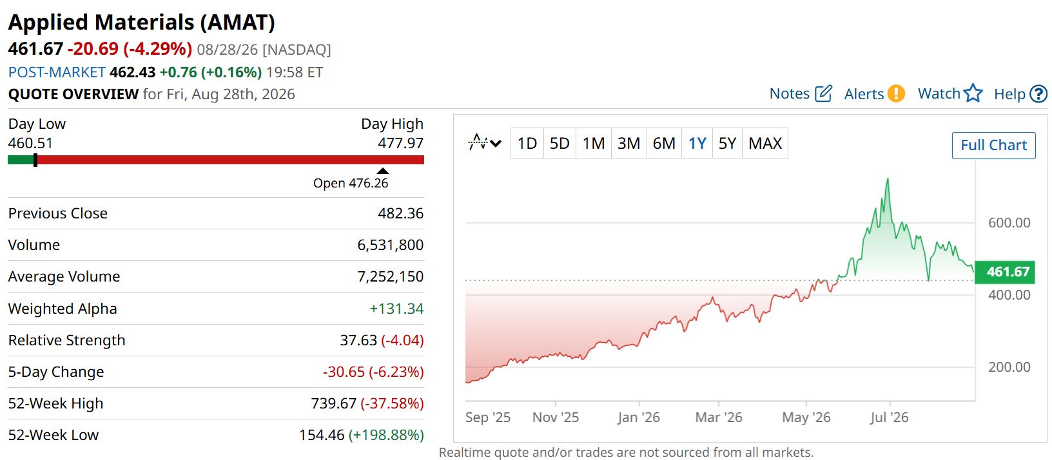Show the MAX chart history
The width and height of the screenshot is (1052, 460).
click(765, 143)
